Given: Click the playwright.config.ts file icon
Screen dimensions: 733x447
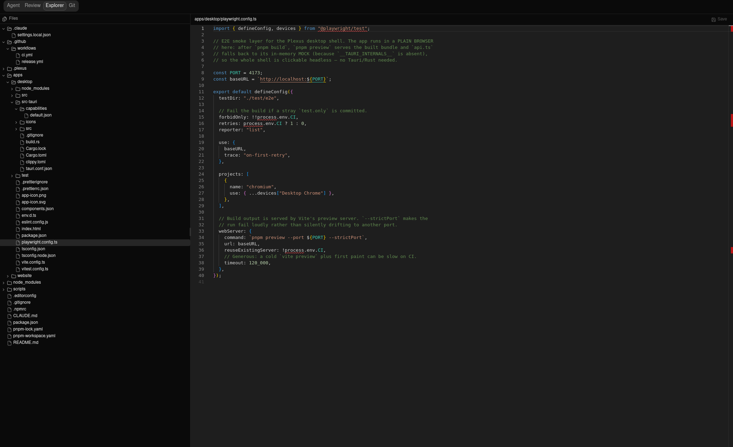Looking at the screenshot, I should [x=18, y=243].
